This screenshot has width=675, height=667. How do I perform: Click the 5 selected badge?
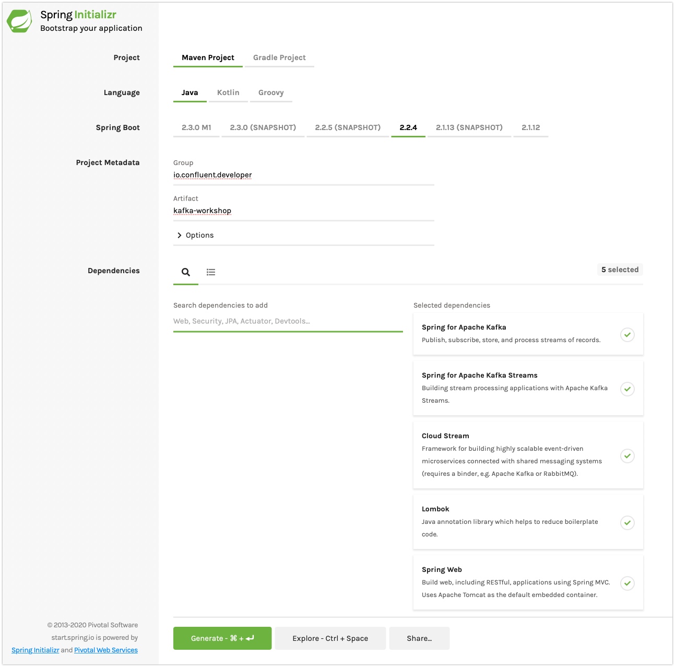620,270
